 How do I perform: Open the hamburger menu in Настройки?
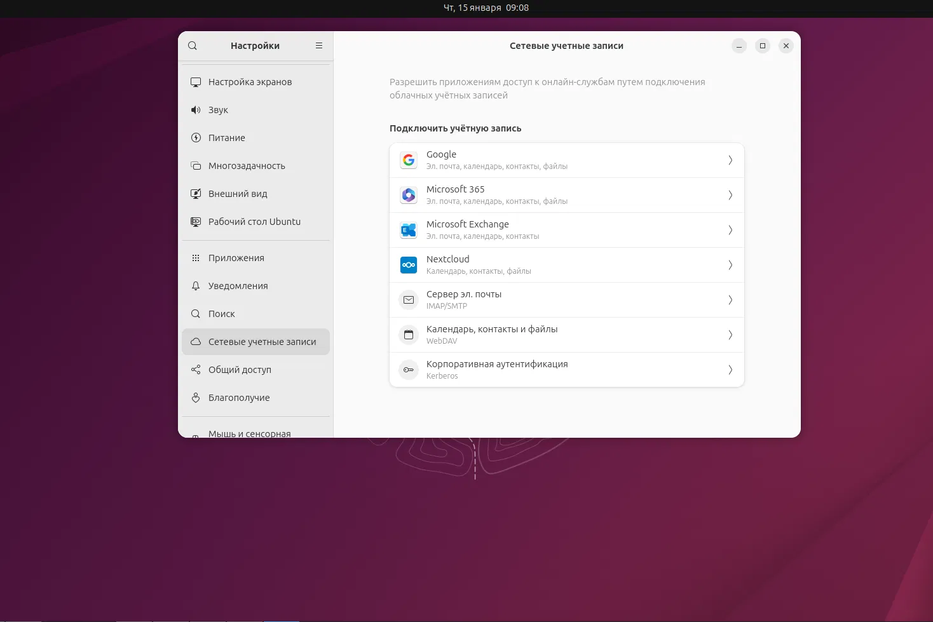tap(318, 45)
